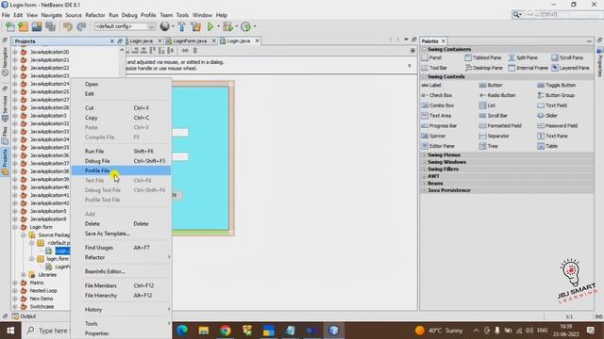
Task: Select the Radio Button palette component
Action: coord(497,95)
